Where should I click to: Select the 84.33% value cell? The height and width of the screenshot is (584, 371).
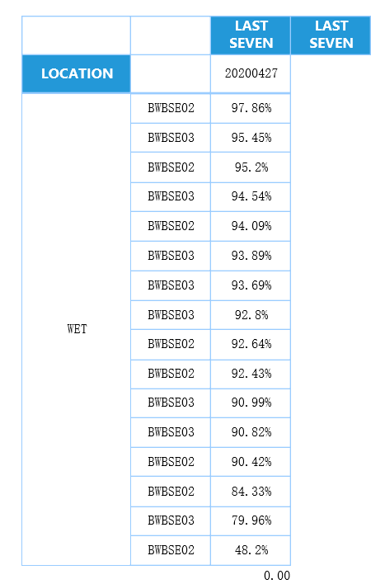pyautogui.click(x=251, y=492)
